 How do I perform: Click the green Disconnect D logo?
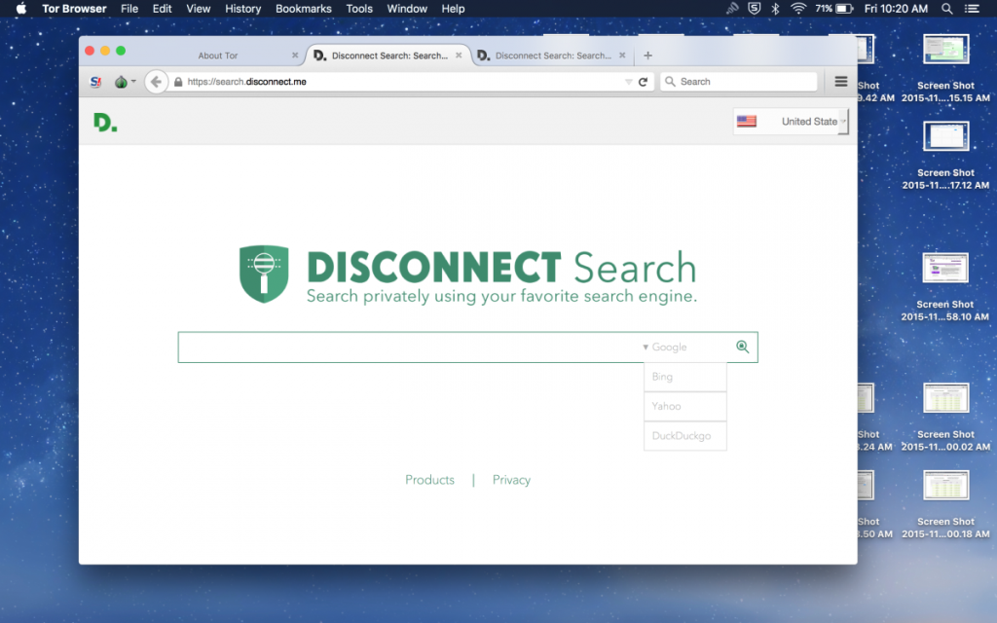point(104,123)
